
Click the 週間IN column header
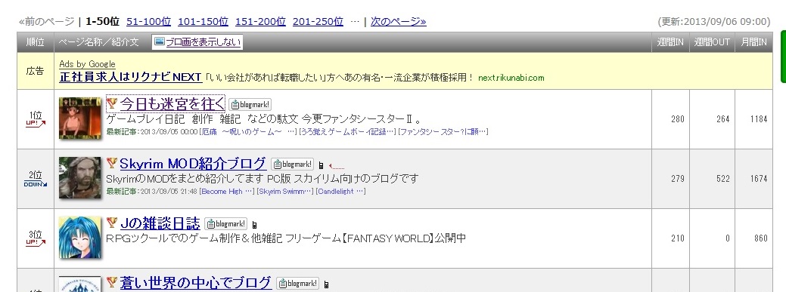[670, 42]
